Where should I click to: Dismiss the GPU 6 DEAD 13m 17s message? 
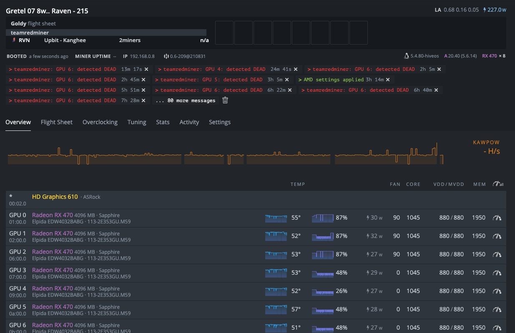click(x=146, y=69)
